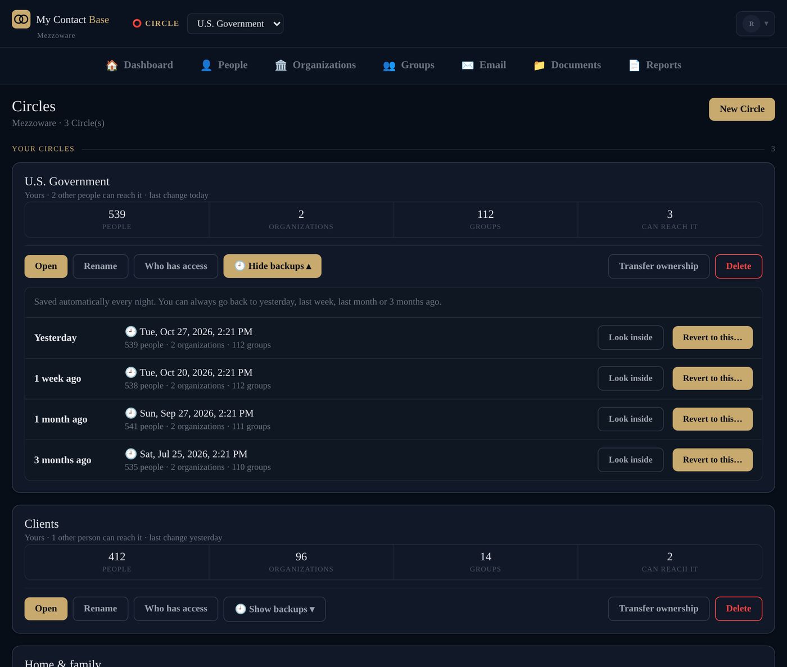Click the Clients card title

pyautogui.click(x=42, y=524)
